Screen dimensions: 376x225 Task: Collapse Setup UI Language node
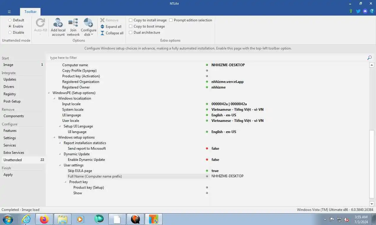coord(60,126)
